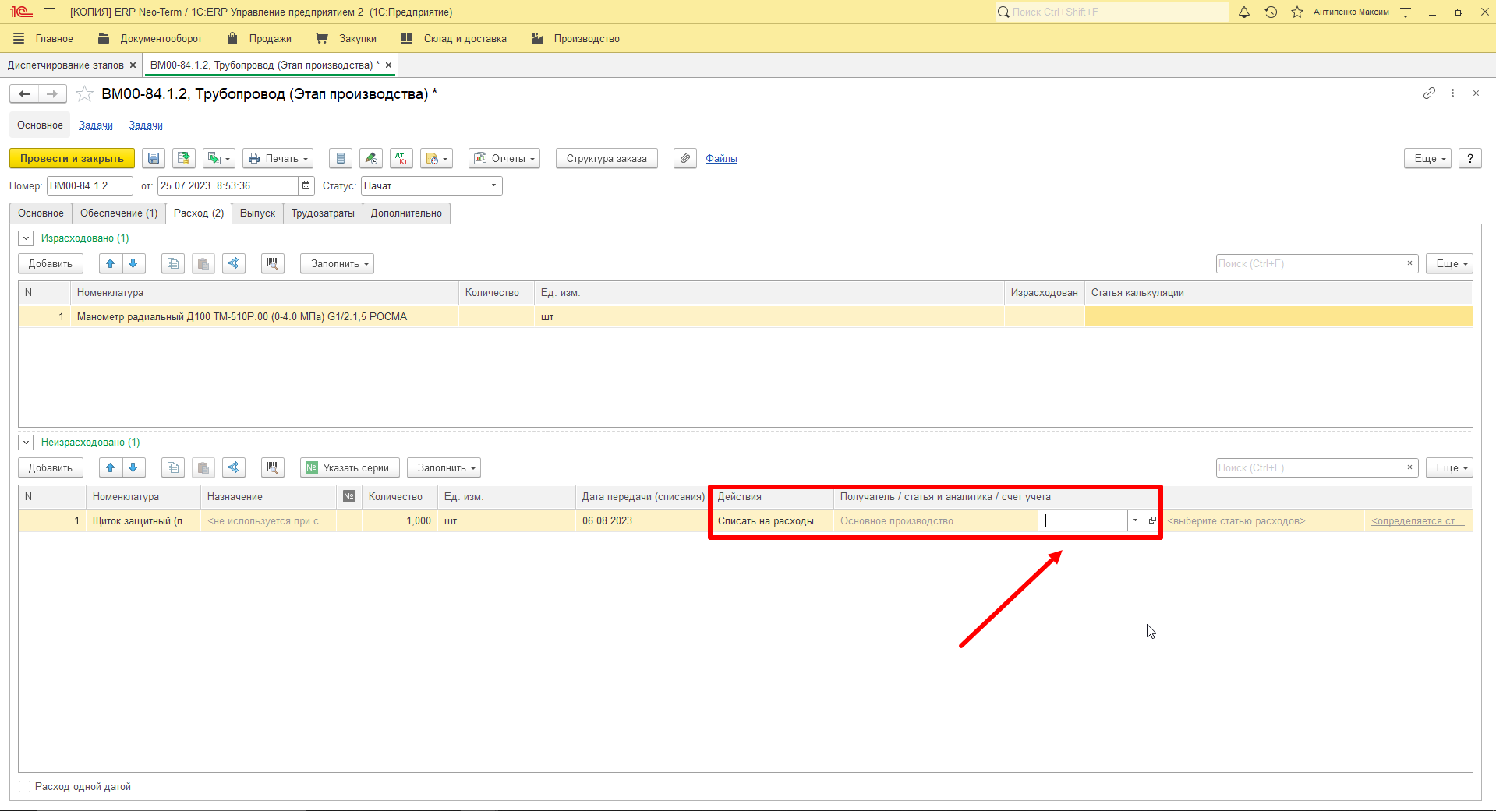This screenshot has width=1496, height=811.
Task: Switch to the Обеспечение (1) tab
Action: pyautogui.click(x=118, y=213)
